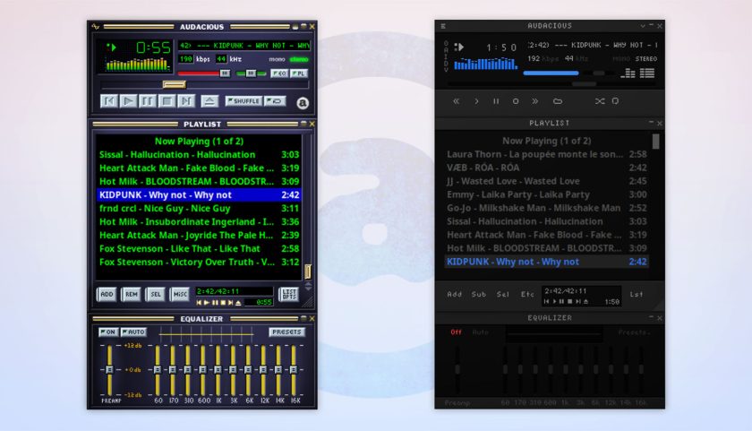Toggle AUTO button in left equalizer
The width and height of the screenshot is (752, 431).
point(133,332)
